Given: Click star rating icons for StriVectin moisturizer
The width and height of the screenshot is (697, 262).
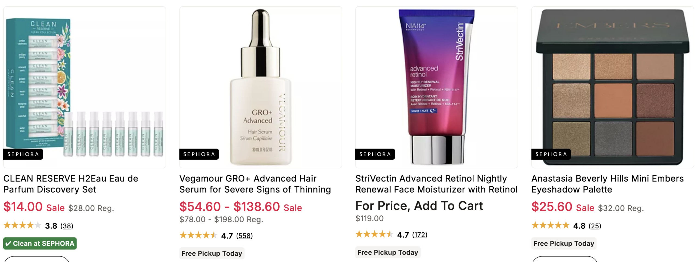Looking at the screenshot, I should pos(374,234).
